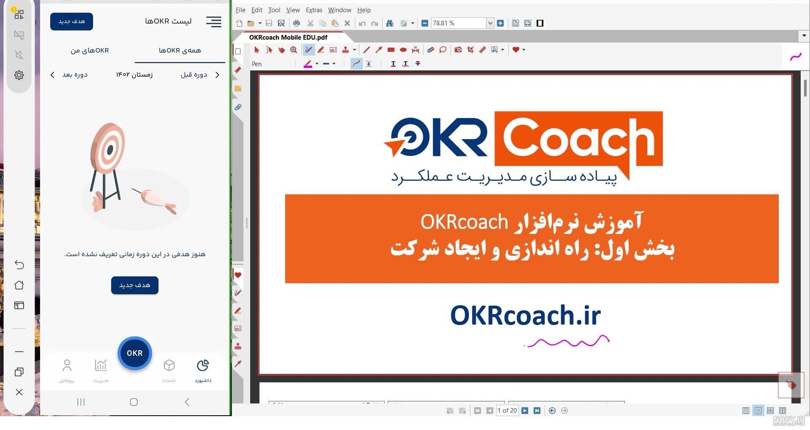
Task: Click the zoom in plus button
Action: coord(500,23)
